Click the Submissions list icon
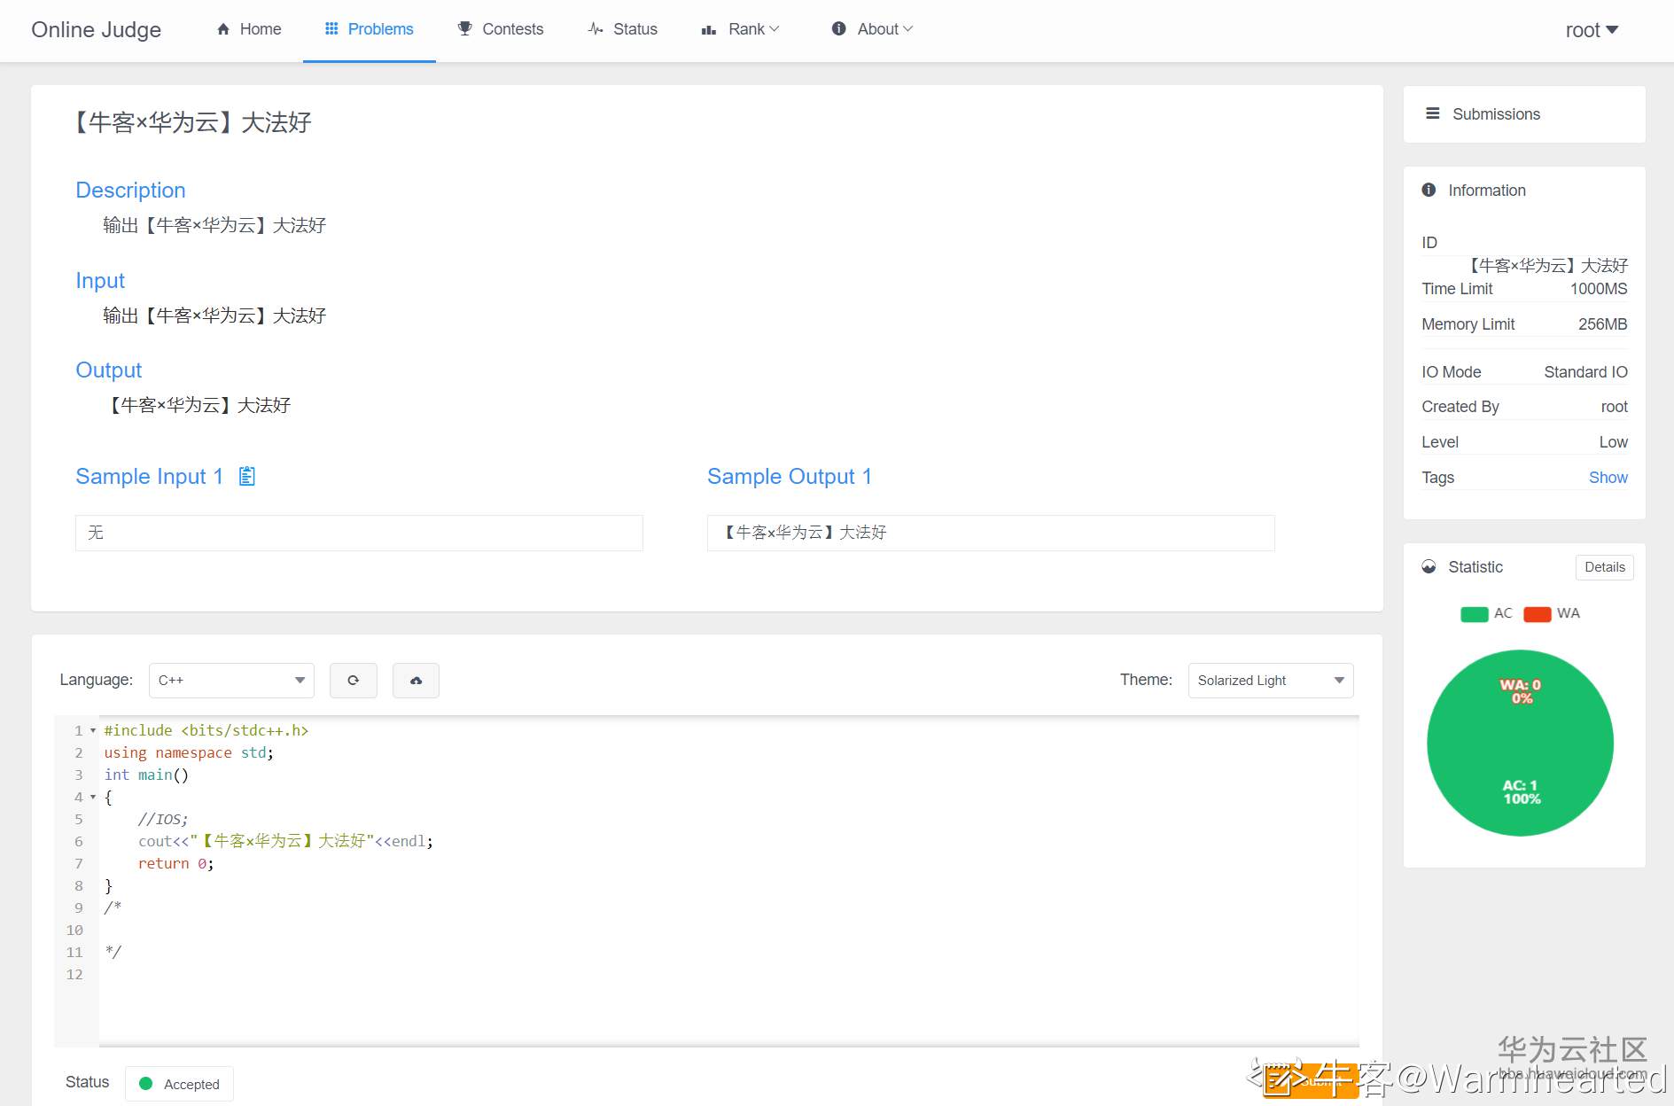1674x1106 pixels. pos(1432,113)
